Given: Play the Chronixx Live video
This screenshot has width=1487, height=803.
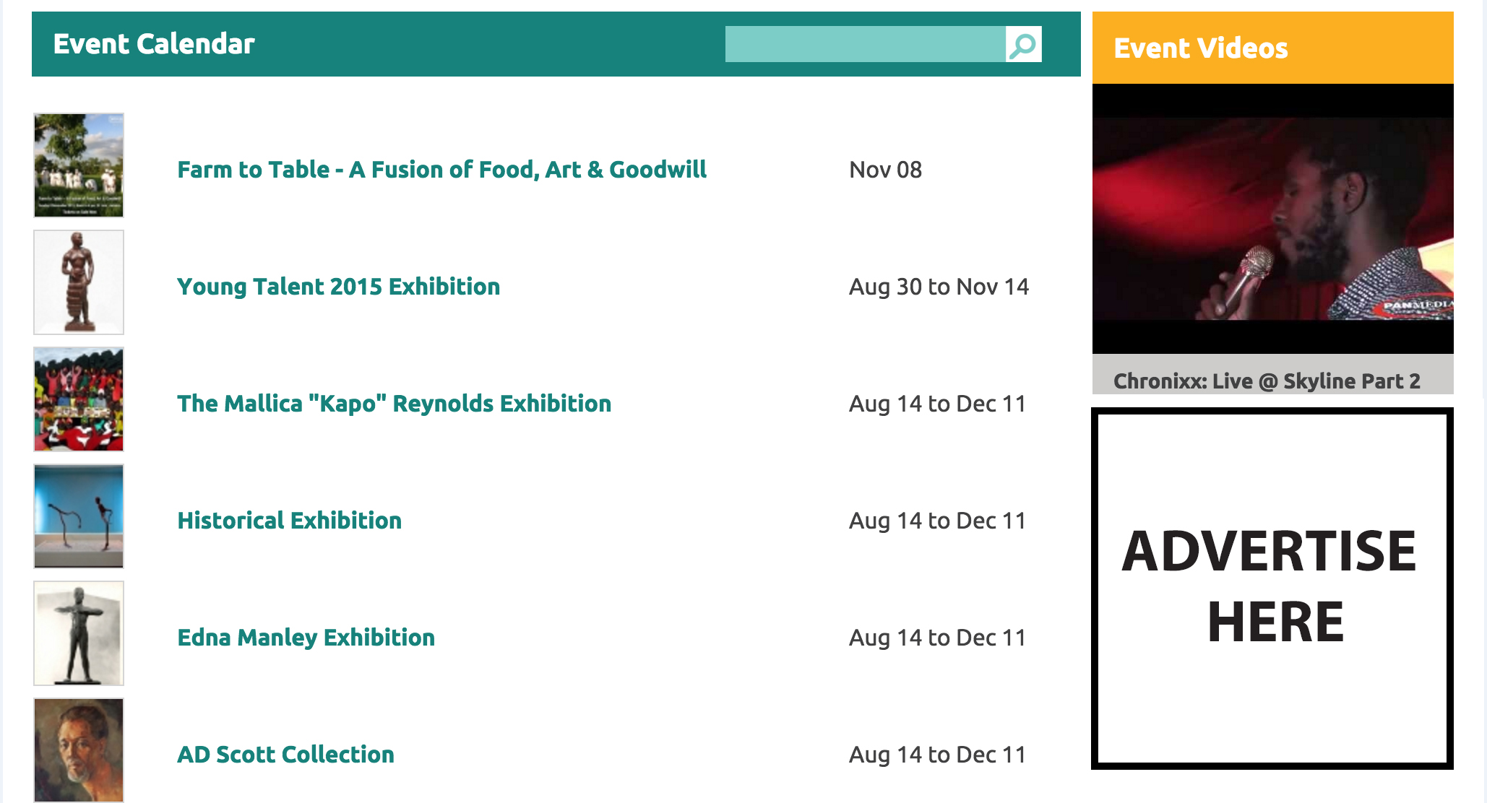Looking at the screenshot, I should click(x=1272, y=219).
